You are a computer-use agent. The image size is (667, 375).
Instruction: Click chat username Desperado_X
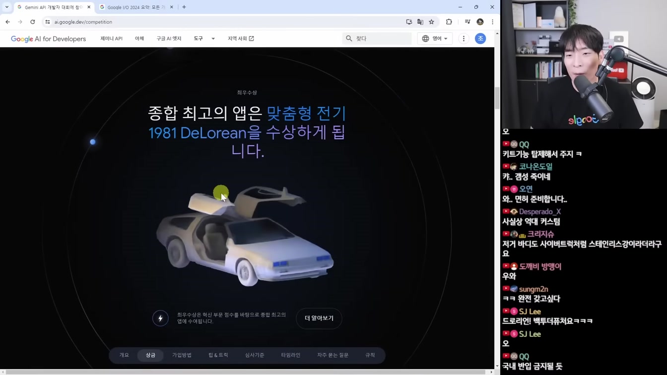point(540,212)
